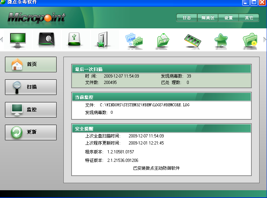Image resolution: width=267 pixels, height=198 pixels.
Task: Open the 扫描 scan section
Action: tap(31, 87)
